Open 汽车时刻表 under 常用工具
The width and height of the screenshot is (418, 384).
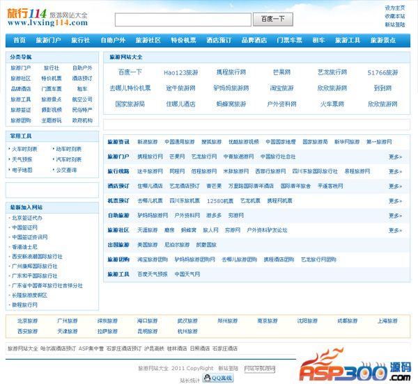69,159
